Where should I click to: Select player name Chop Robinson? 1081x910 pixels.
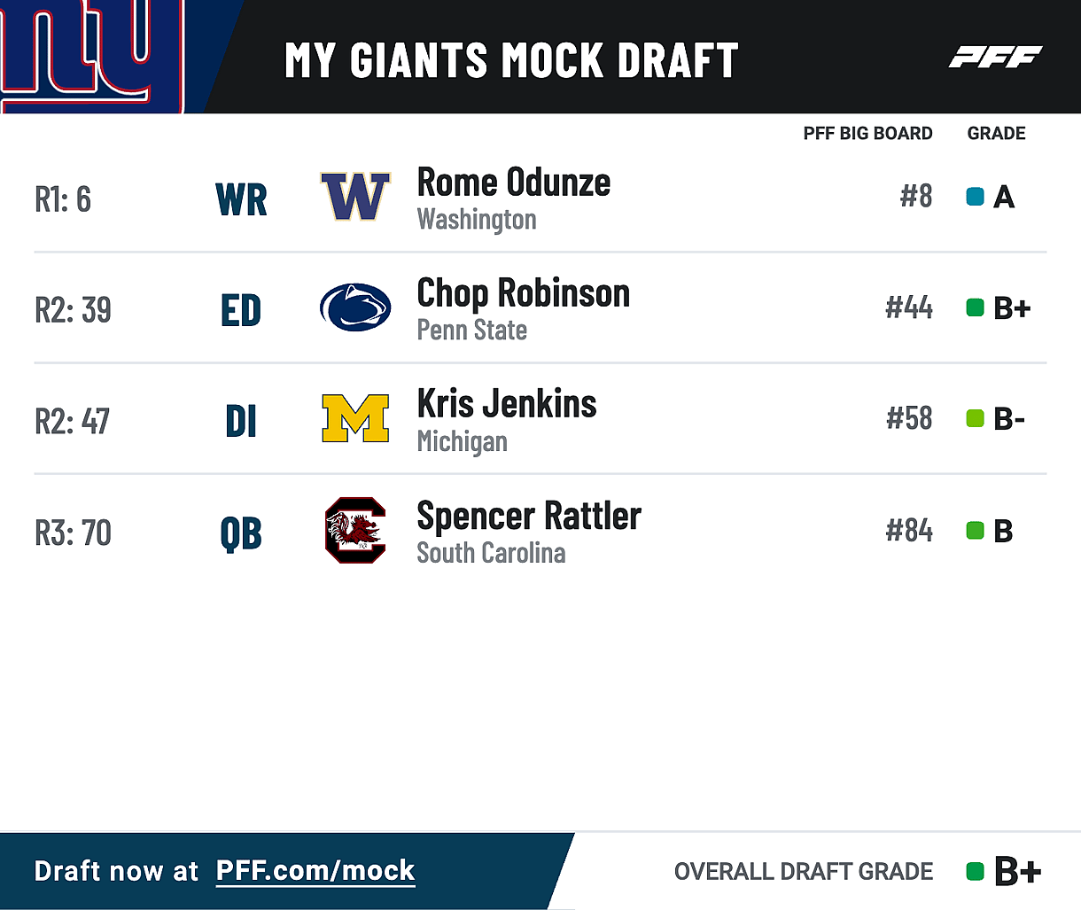[523, 293]
